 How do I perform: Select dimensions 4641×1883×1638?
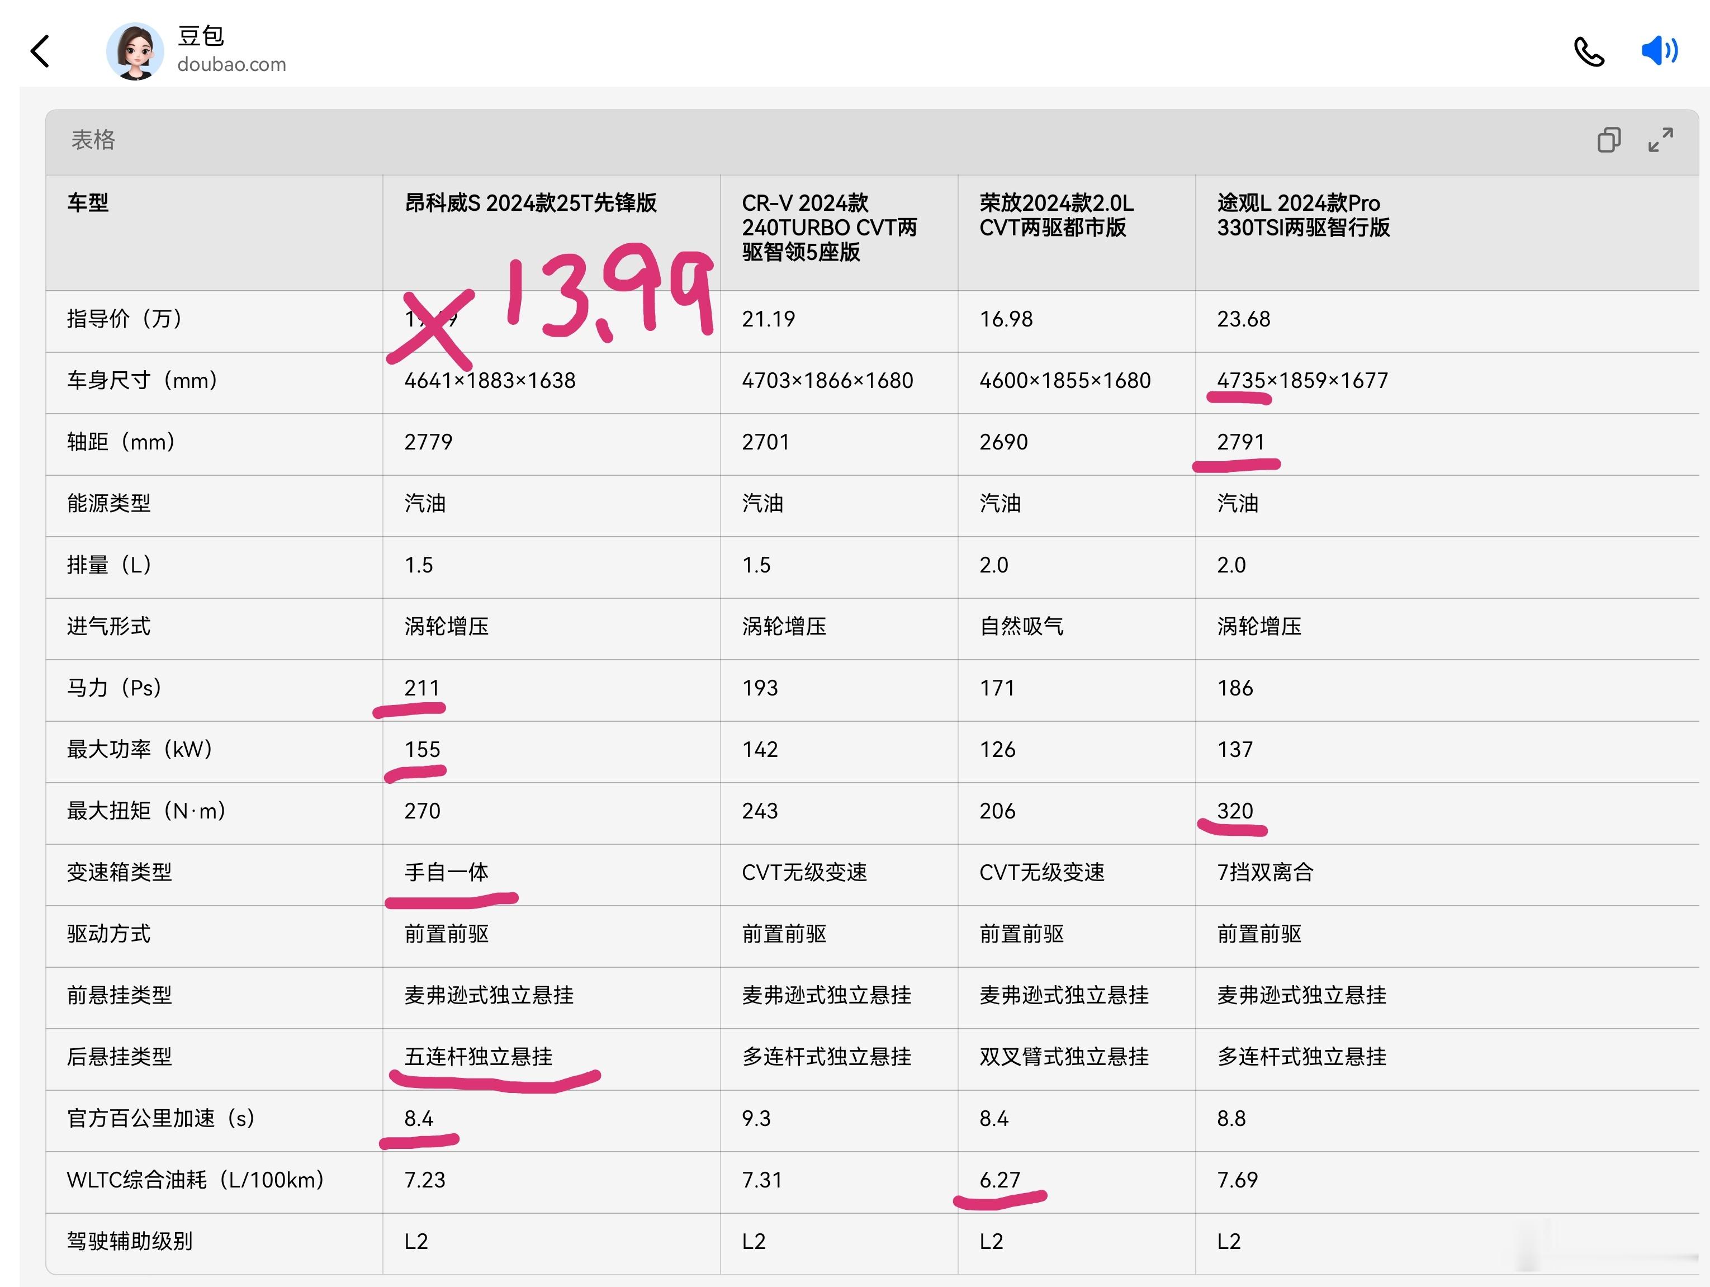point(490,380)
